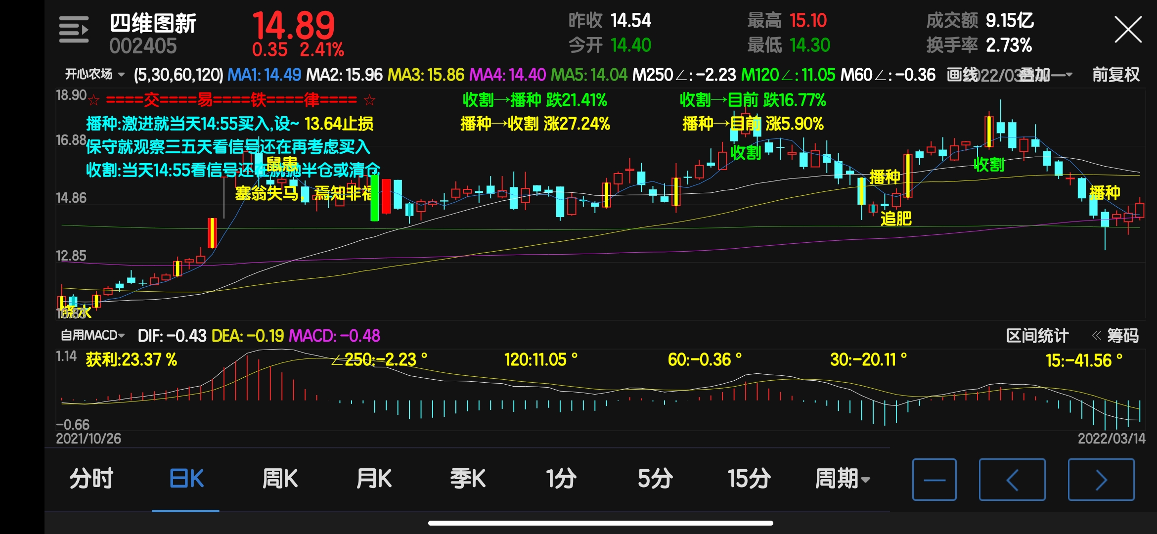Click the 获利:23.37 % profit label
This screenshot has width=1157, height=534.
(x=132, y=359)
